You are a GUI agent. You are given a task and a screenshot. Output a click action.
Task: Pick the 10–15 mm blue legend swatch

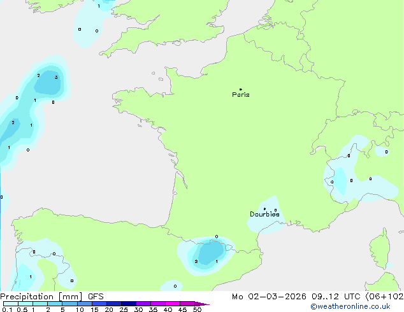(x=84, y=304)
